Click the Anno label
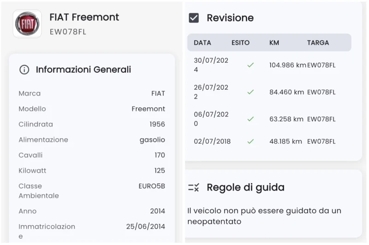 28,211
